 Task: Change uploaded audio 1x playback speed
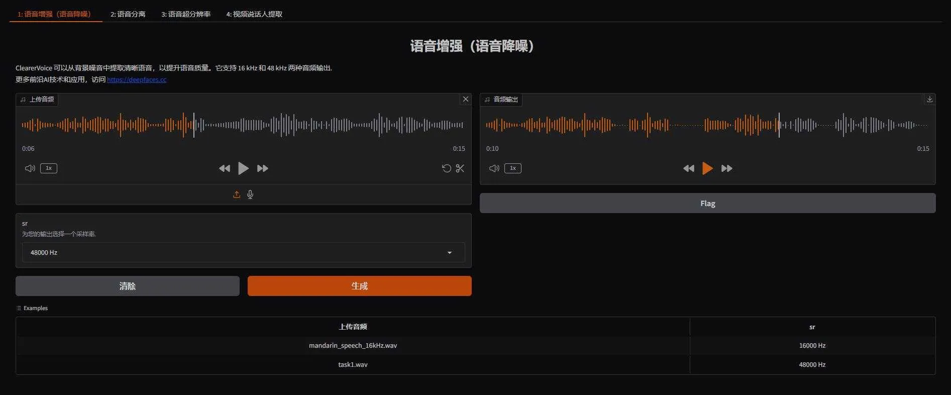tap(49, 168)
